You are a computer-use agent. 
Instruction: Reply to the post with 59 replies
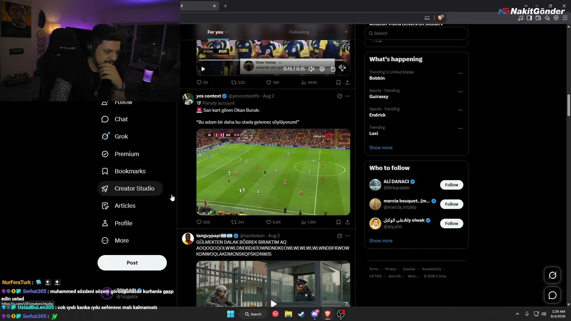[x=202, y=82]
